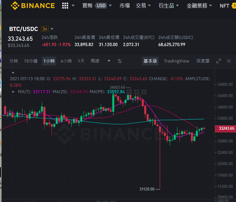The width and height of the screenshot is (236, 202).
Task: Expand more chart intervals dropdown
Action: (x=109, y=61)
